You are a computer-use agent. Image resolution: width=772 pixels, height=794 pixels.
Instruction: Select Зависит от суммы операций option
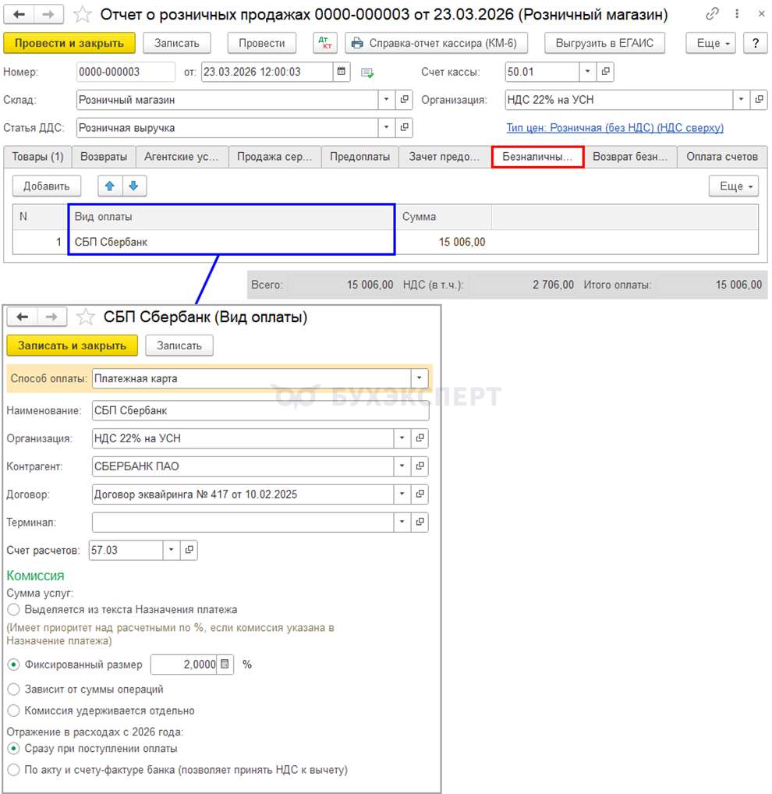click(14, 689)
